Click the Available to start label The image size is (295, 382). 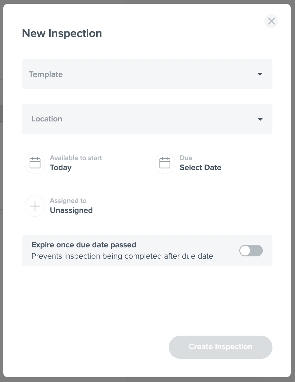[76, 158]
